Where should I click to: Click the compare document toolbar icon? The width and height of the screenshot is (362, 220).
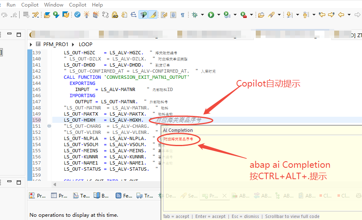[x=124, y=15]
